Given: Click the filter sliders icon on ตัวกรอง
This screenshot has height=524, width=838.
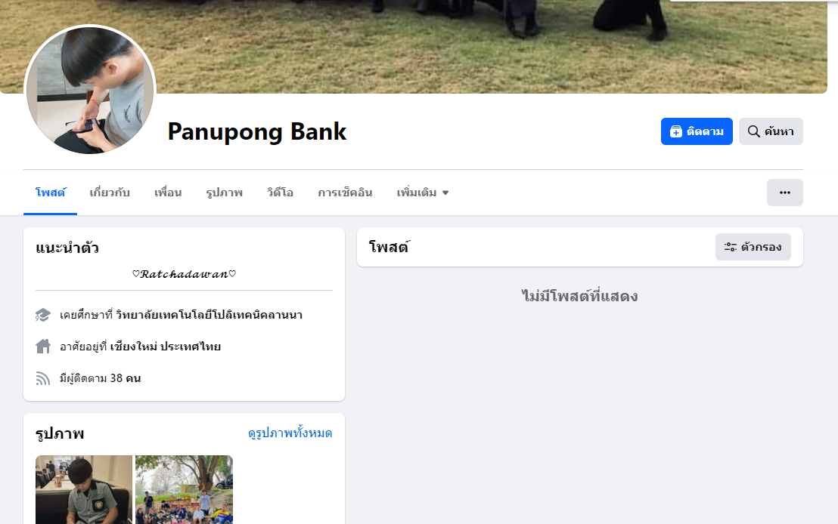Looking at the screenshot, I should pyautogui.click(x=730, y=247).
